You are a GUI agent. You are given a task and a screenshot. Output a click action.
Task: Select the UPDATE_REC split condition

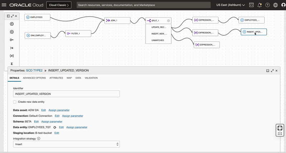click(158, 27)
